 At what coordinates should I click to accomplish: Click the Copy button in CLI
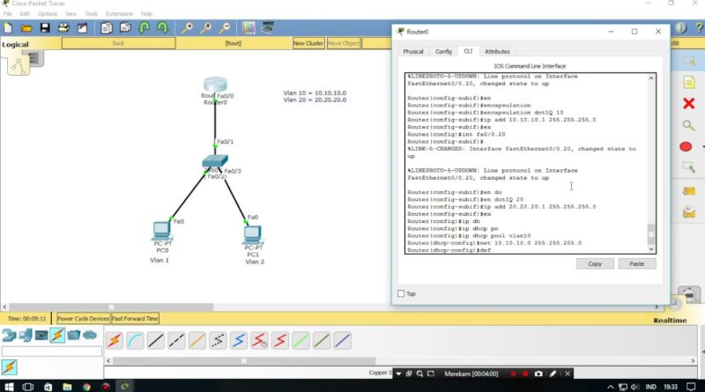pyautogui.click(x=595, y=264)
